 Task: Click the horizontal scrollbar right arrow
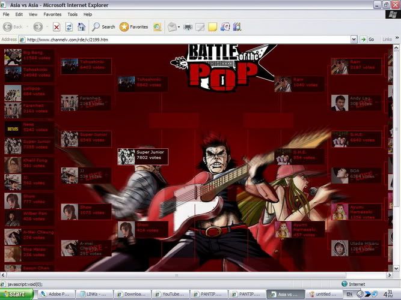tap(390, 275)
